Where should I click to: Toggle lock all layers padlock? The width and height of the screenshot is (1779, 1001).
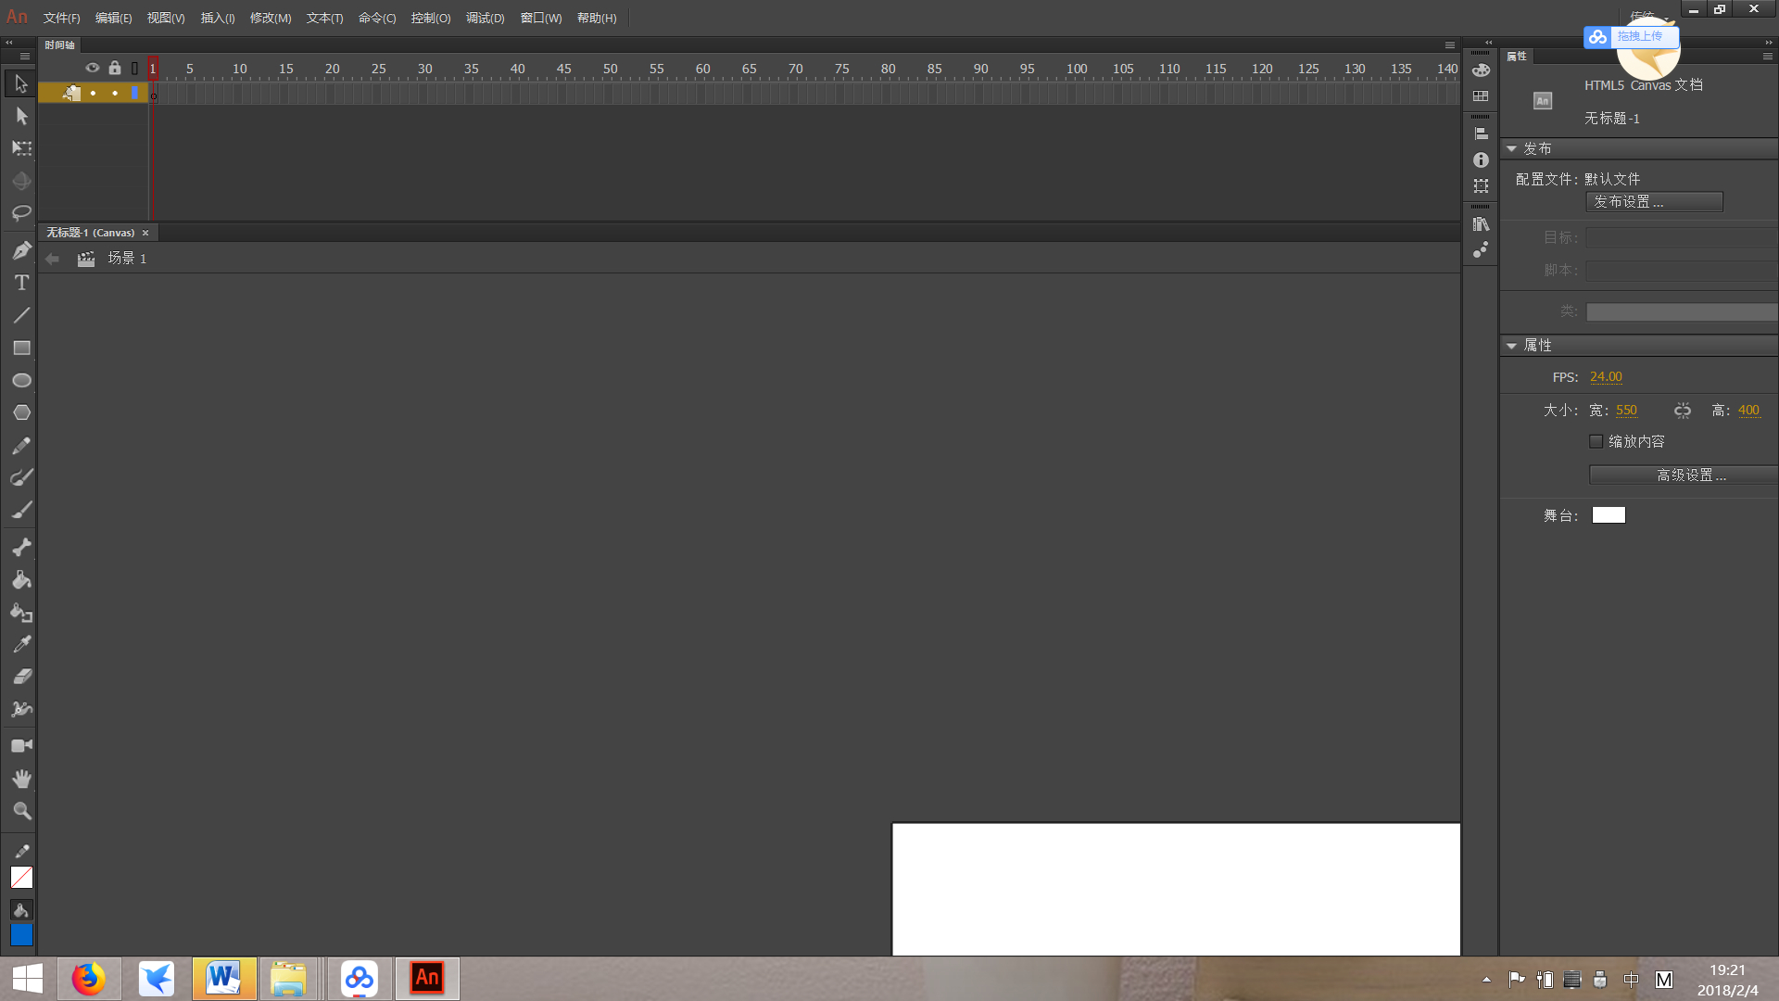pyautogui.click(x=115, y=68)
